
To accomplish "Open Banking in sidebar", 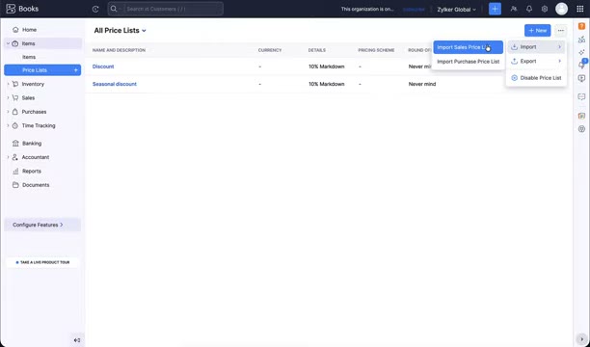I will click(32, 144).
